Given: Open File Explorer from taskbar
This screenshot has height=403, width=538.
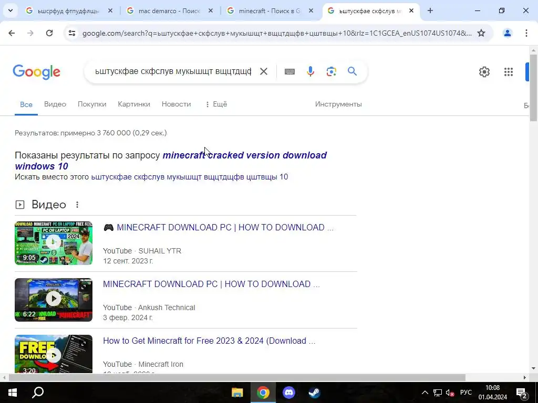Looking at the screenshot, I should pyautogui.click(x=237, y=393).
